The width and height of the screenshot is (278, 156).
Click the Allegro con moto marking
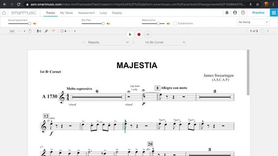pyautogui.click(x=174, y=88)
